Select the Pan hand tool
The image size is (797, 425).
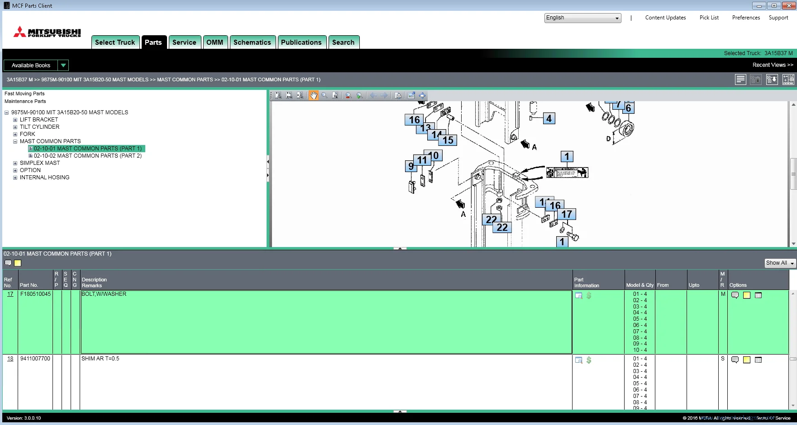point(313,95)
